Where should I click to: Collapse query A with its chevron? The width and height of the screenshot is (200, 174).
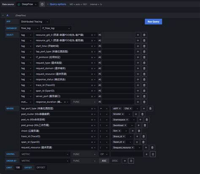(3, 15)
